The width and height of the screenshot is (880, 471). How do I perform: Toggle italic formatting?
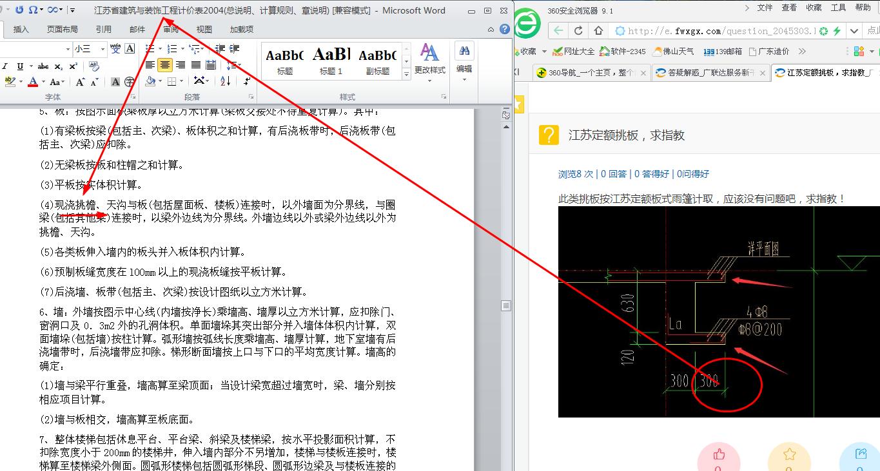pyautogui.click(x=5, y=66)
